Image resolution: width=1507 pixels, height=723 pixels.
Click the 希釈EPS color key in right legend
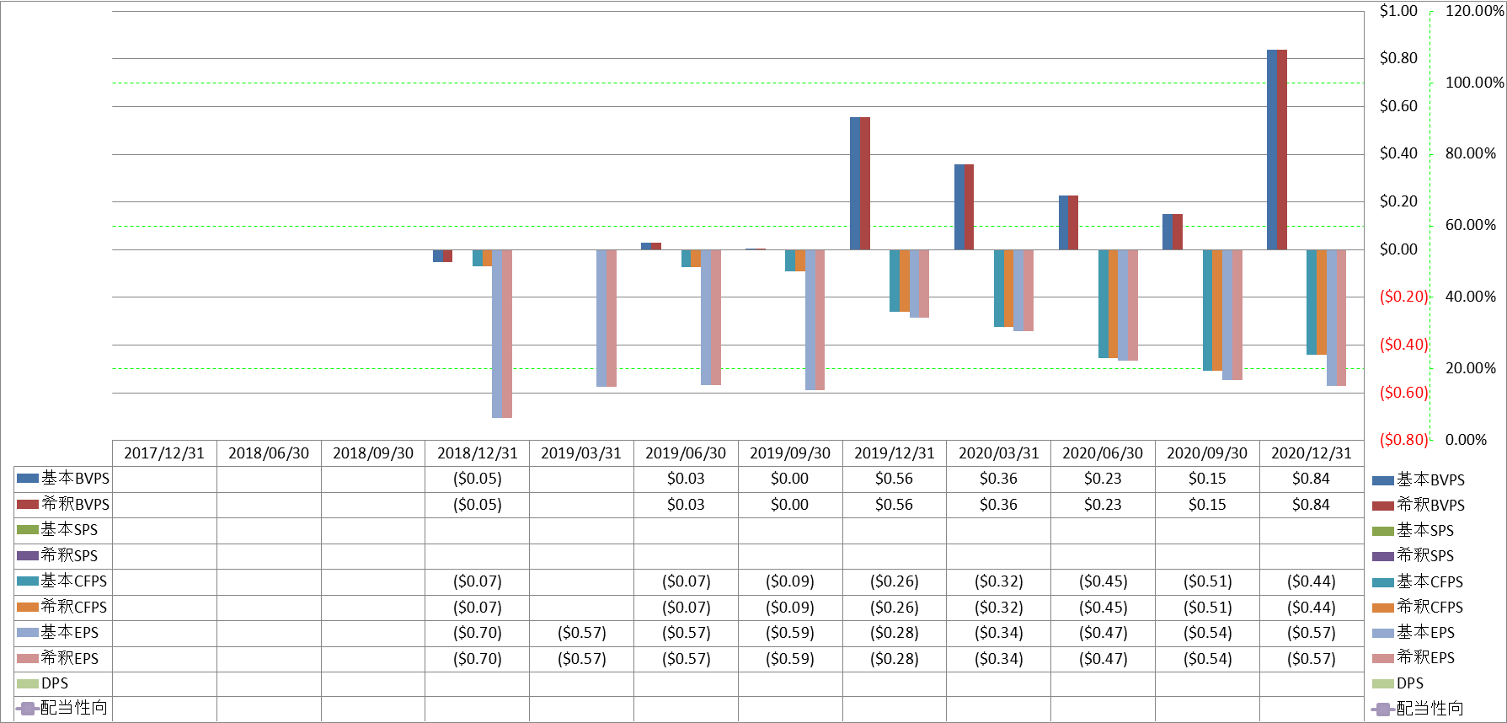point(1382,658)
